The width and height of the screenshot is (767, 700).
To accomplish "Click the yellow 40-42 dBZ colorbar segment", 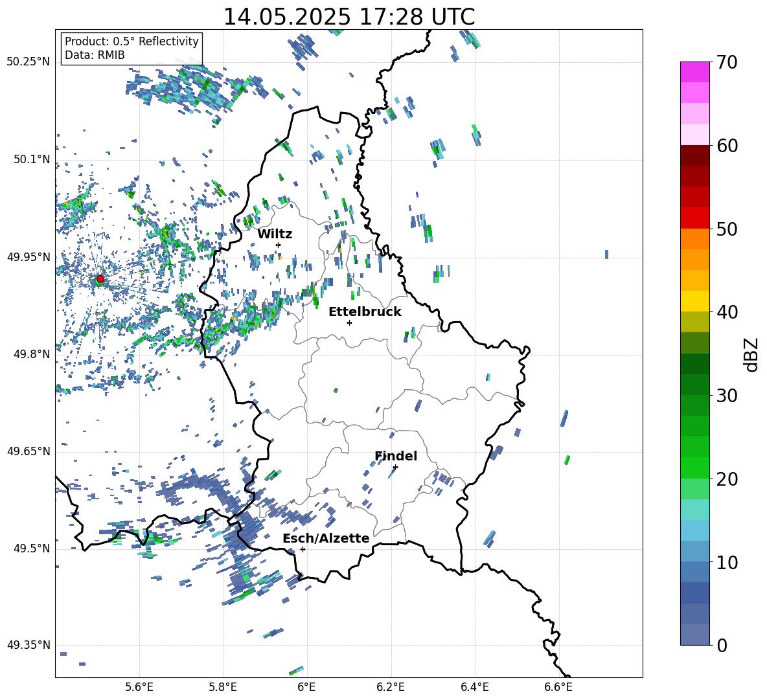I will 694,301.
